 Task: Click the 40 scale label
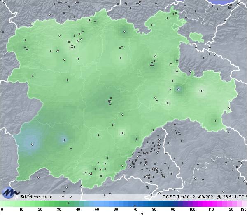click(x=78, y=210)
